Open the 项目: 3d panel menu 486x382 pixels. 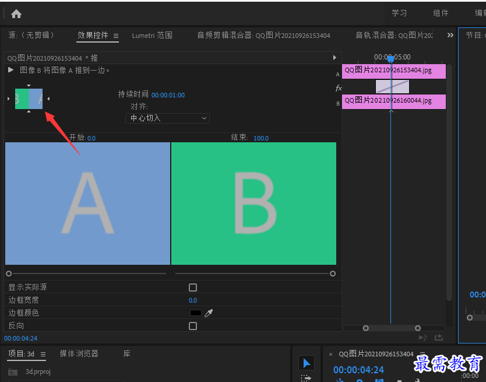[x=43, y=354]
